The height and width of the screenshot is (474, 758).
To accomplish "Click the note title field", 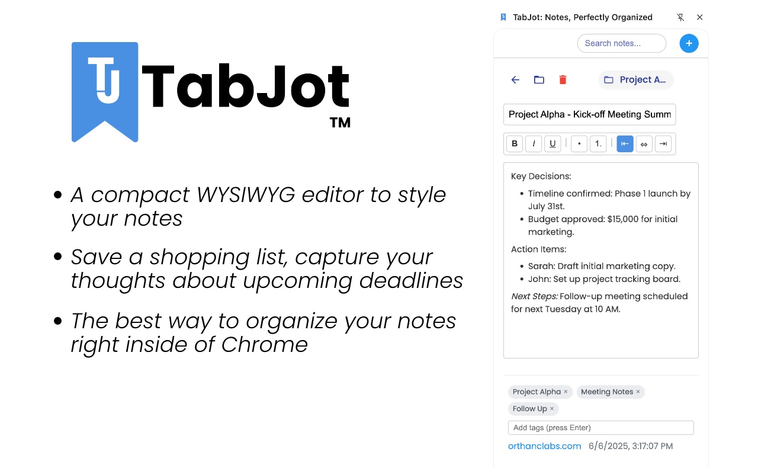I will tap(589, 114).
